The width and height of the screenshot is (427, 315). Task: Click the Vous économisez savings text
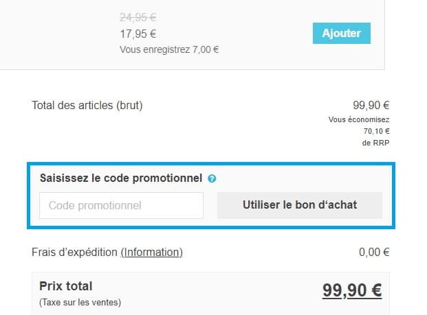point(359,119)
